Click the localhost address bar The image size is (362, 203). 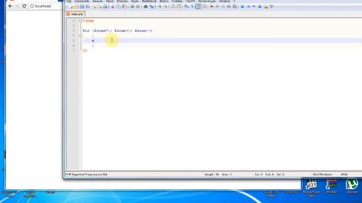tap(44, 6)
